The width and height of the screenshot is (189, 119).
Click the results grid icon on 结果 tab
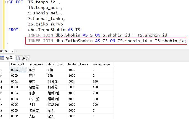(2, 58)
